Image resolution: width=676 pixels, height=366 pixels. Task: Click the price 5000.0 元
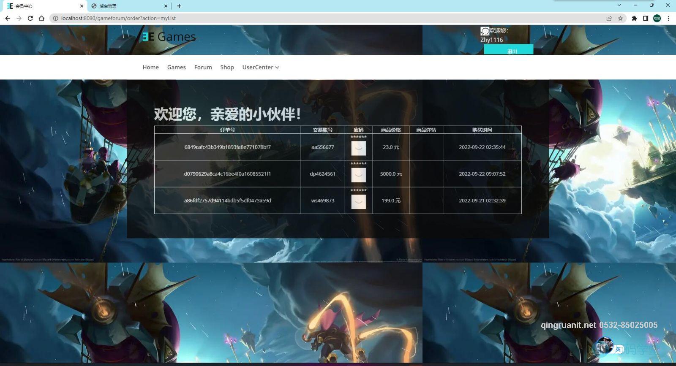tap(391, 174)
